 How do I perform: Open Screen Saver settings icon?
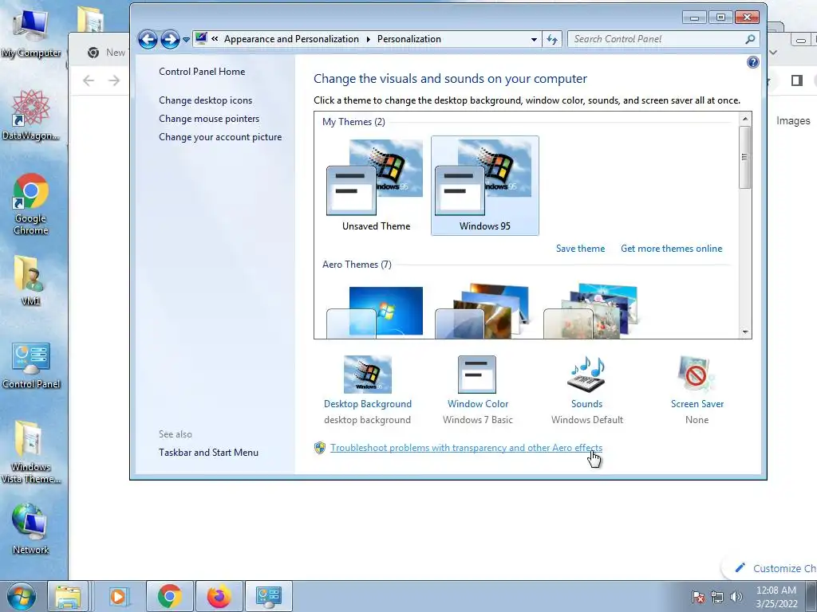[x=697, y=375]
